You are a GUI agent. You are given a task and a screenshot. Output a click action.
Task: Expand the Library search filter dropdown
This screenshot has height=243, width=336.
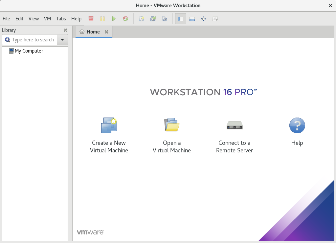pyautogui.click(x=62, y=40)
